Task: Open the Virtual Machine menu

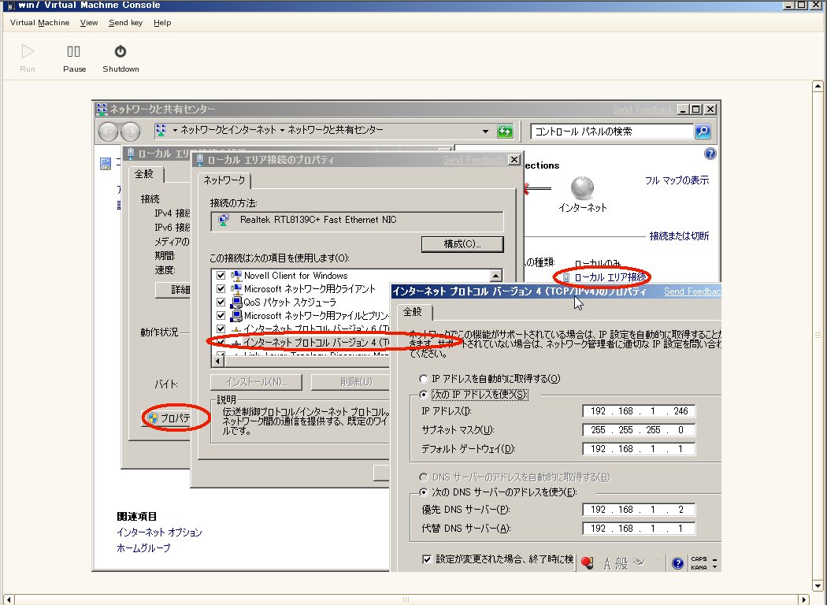Action: click(39, 22)
